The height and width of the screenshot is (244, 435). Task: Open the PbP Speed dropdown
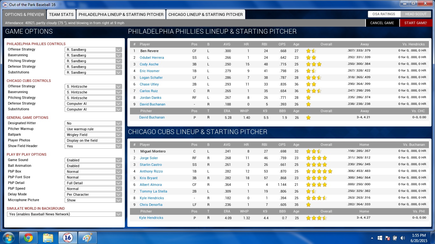pos(93,189)
